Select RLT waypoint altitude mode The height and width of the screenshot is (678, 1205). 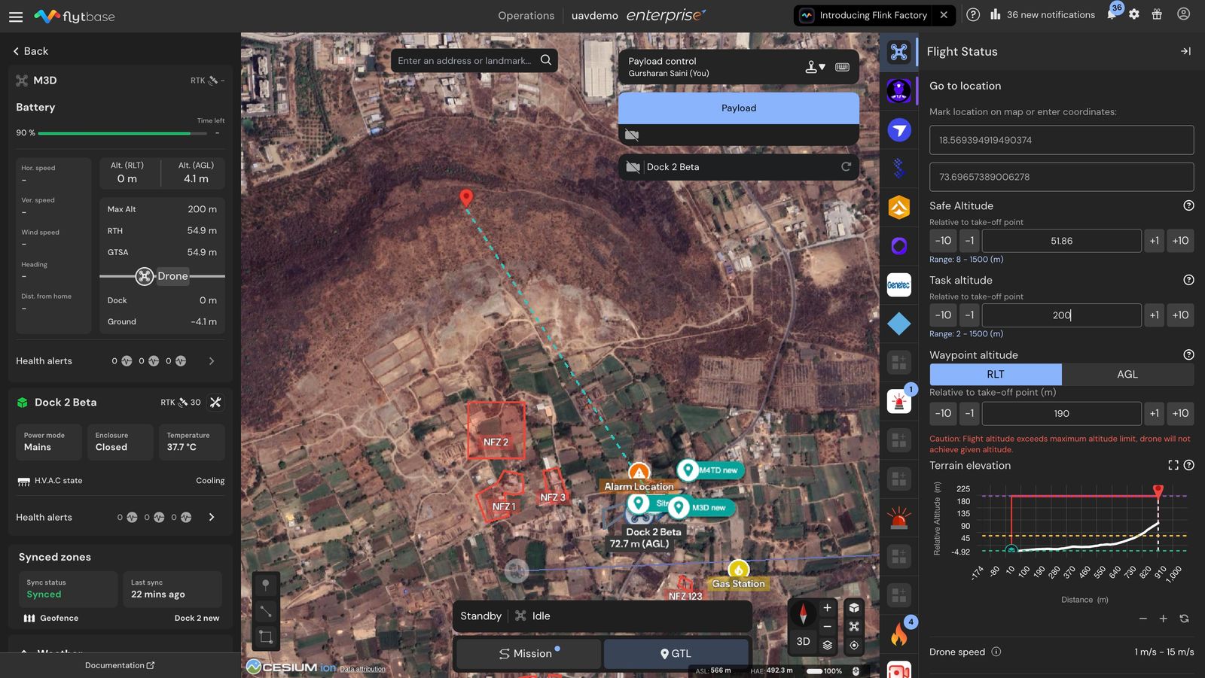click(x=996, y=374)
